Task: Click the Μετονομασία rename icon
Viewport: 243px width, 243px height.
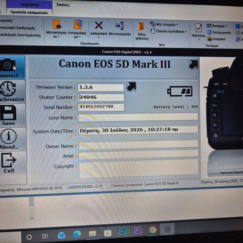Action: coord(120,26)
